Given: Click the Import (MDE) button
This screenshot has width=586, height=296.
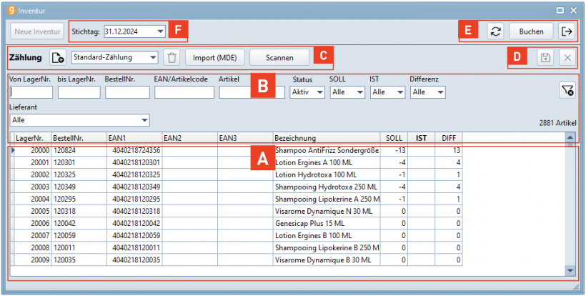Looking at the screenshot, I should 215,58.
